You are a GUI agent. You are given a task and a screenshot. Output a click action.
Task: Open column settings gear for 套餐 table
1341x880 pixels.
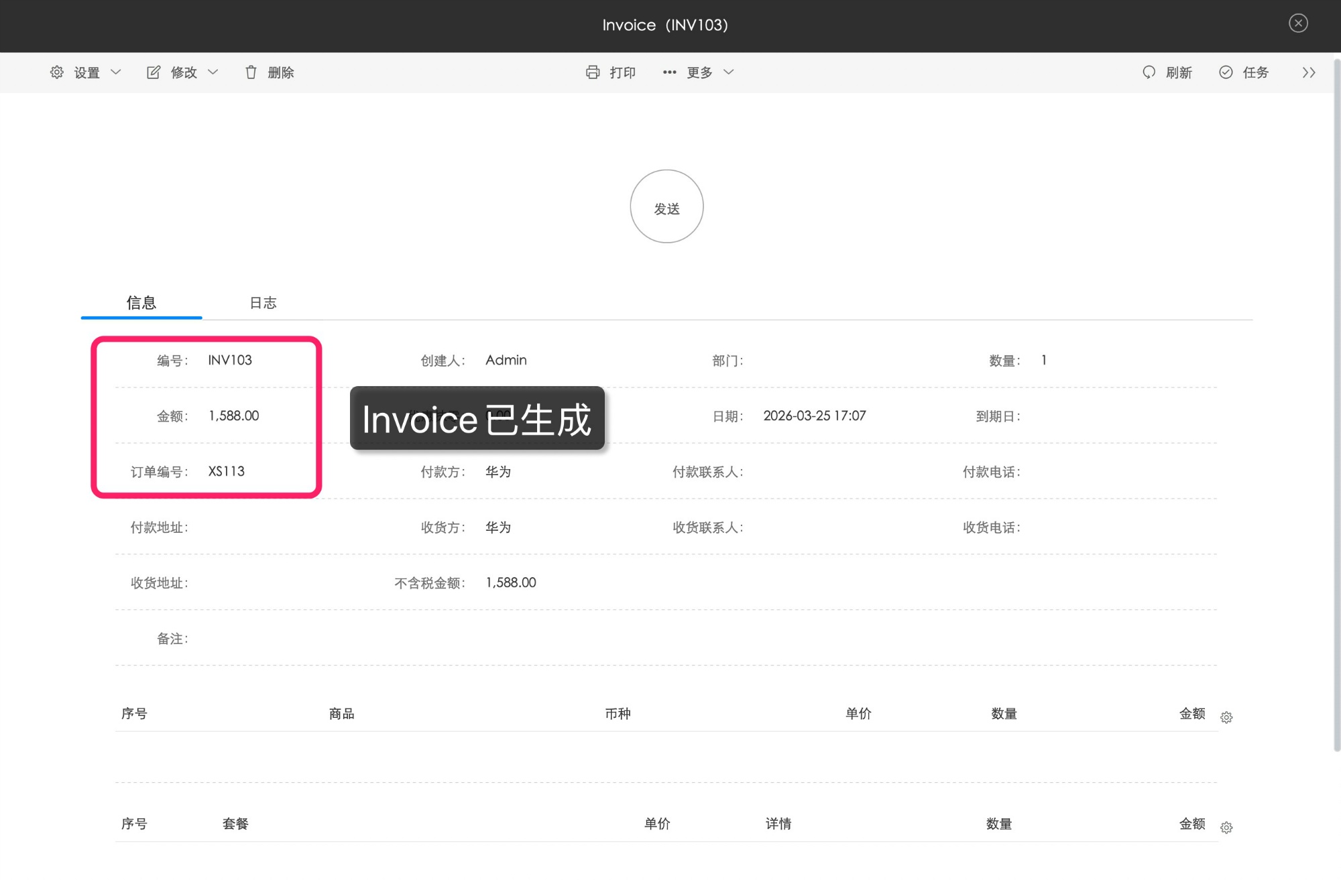coord(1226,828)
